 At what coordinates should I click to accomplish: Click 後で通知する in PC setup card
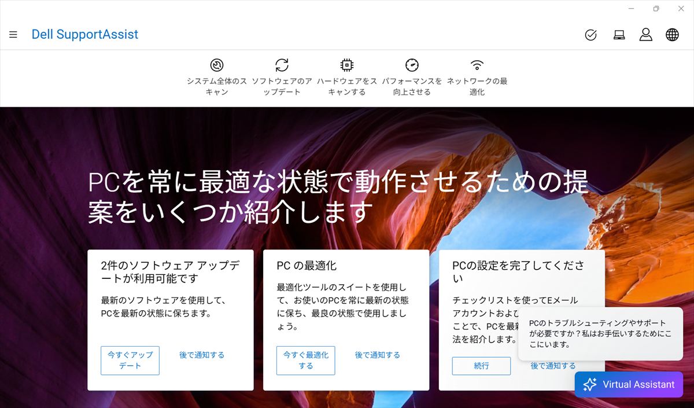coord(553,366)
